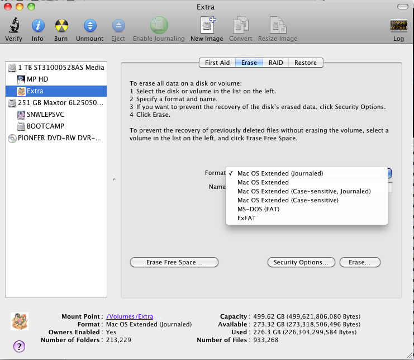This screenshot has height=360, width=414.
Task: Click the purple help question mark button
Action: 19,346
